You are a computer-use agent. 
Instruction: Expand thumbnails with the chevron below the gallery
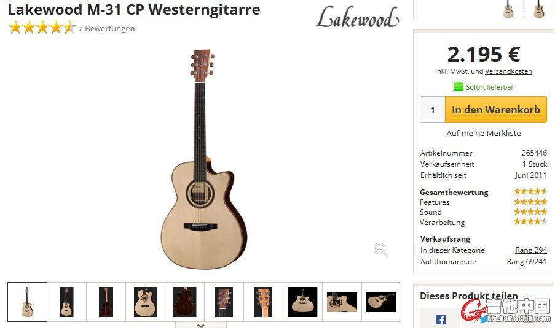201,325
